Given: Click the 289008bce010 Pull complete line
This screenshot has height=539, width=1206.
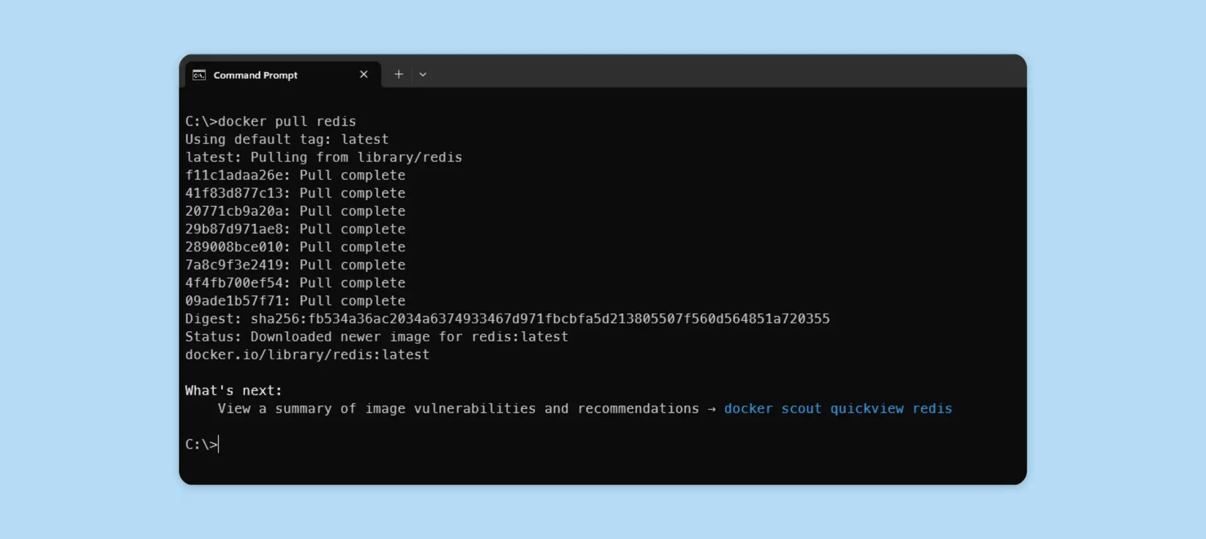Looking at the screenshot, I should click(x=295, y=247).
